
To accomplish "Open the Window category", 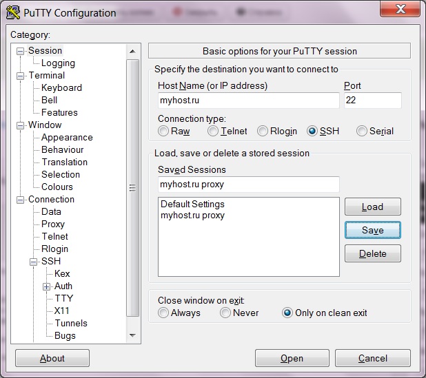I will coord(45,125).
